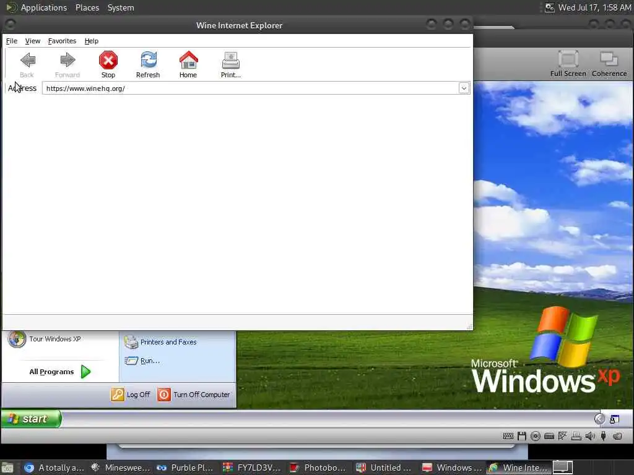Click the Full Screen button in the VM window

pyautogui.click(x=568, y=64)
